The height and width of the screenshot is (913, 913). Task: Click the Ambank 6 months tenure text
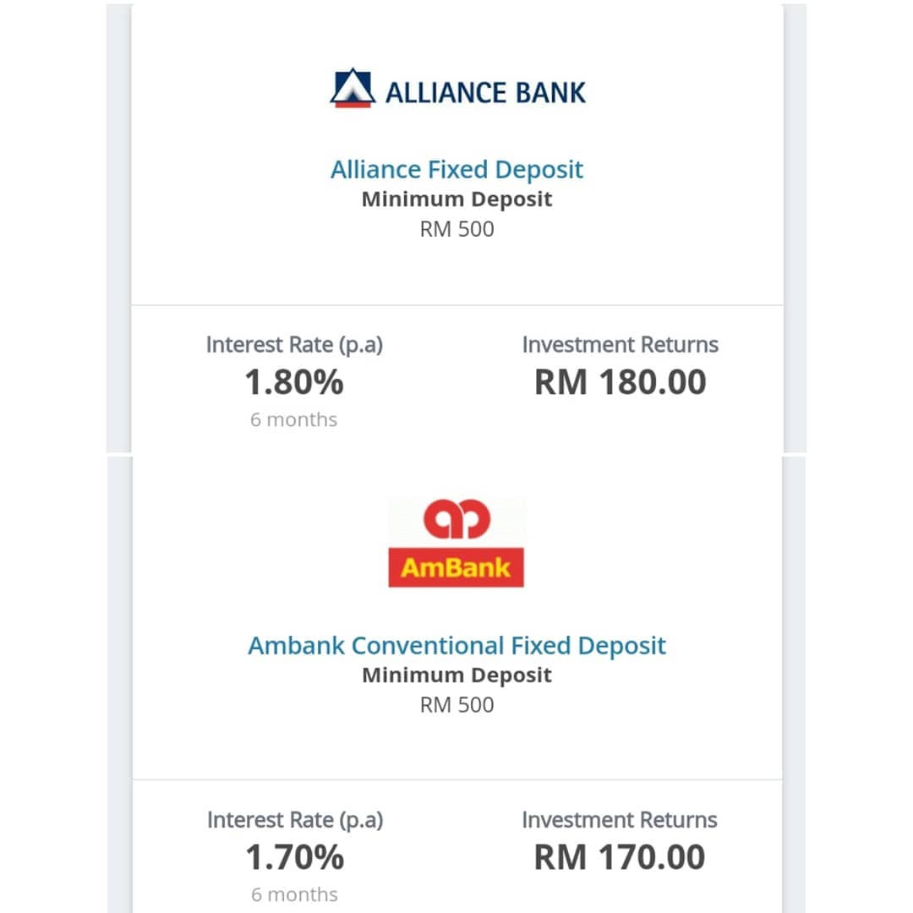click(x=294, y=894)
